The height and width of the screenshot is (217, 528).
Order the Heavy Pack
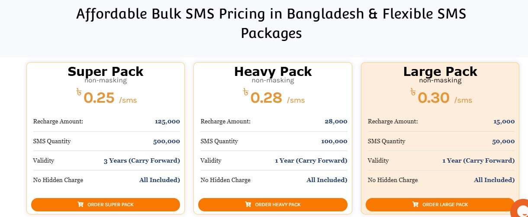click(273, 204)
